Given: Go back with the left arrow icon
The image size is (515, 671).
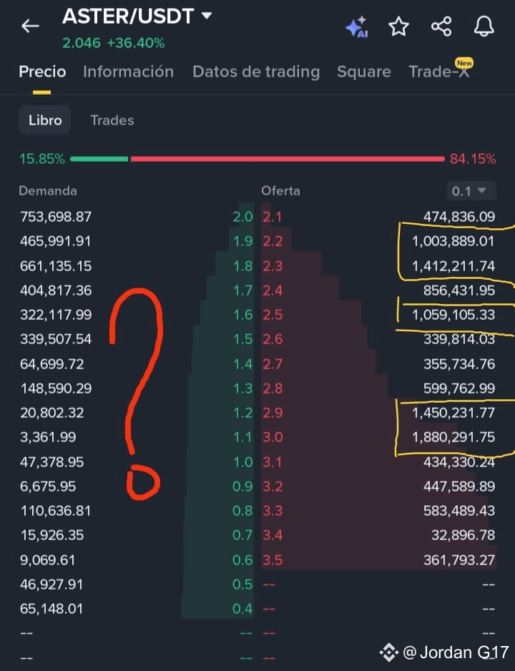Looking at the screenshot, I should 30,26.
